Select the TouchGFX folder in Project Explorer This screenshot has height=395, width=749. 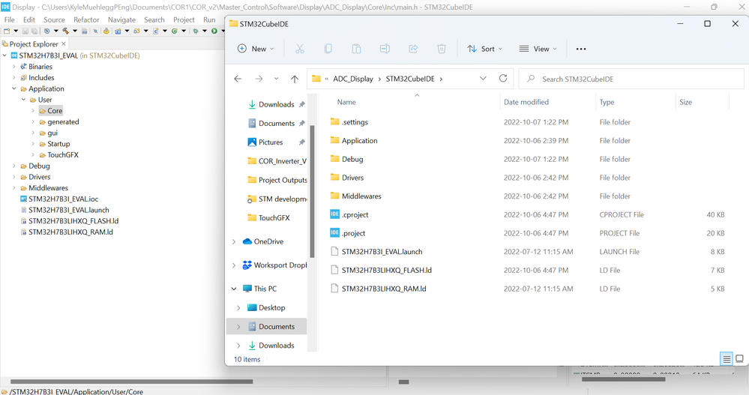pyautogui.click(x=62, y=154)
